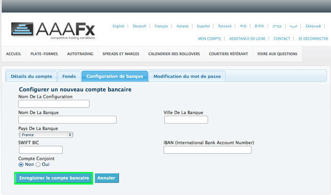
Task: Click the Nom De La Configuration field
Action: tap(54, 104)
